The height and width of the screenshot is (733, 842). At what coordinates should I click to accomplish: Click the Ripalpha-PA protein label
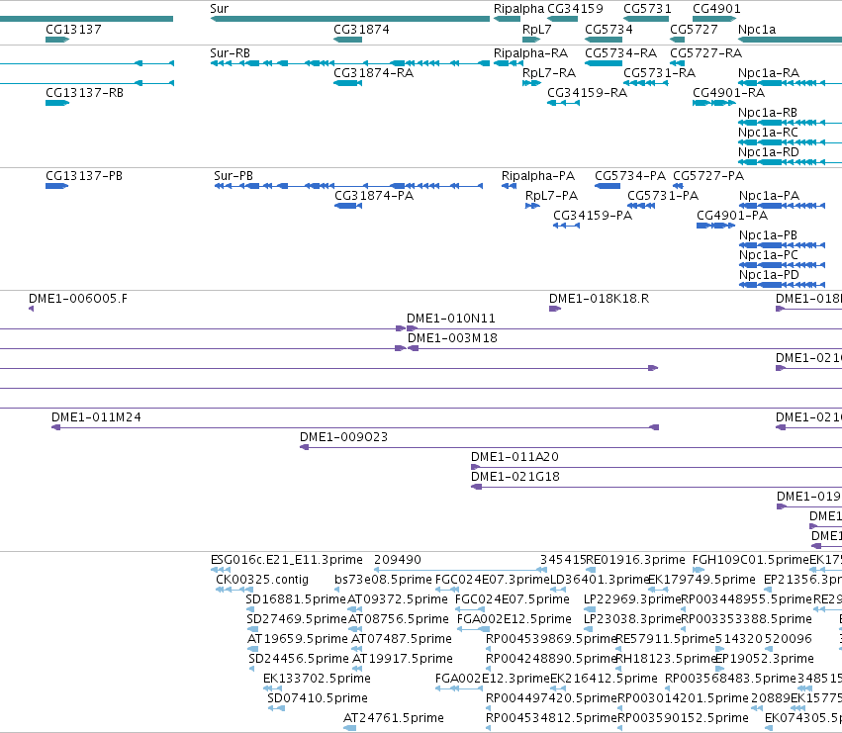pyautogui.click(x=537, y=176)
